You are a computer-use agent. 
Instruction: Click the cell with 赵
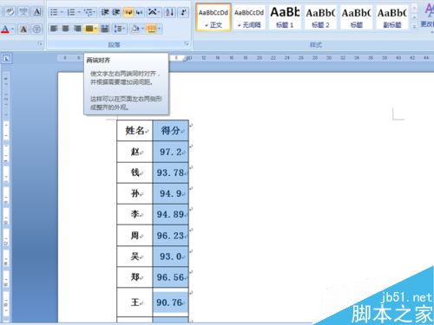[135, 152]
